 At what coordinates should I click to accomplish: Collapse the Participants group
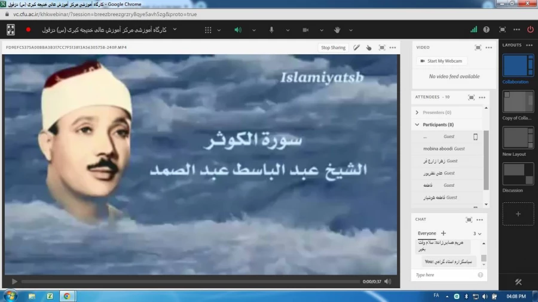point(417,125)
